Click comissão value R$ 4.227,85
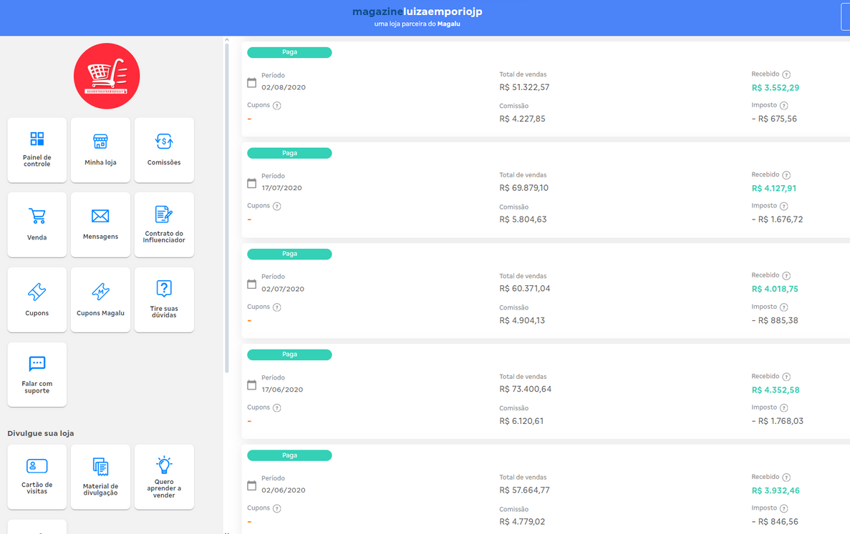 coord(522,119)
